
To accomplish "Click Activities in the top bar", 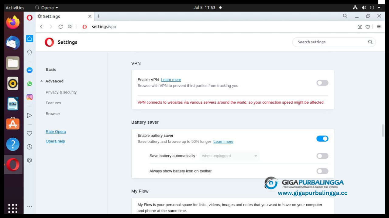I will coord(15,8).
